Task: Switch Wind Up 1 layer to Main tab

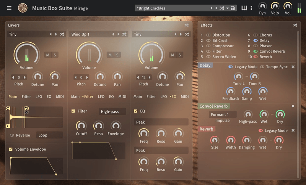Action: click(75, 97)
